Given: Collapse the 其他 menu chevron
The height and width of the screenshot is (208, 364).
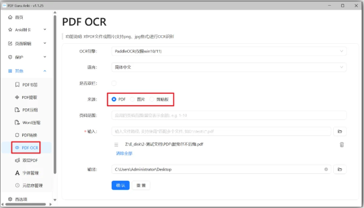Looking at the screenshot, I should click(45, 71).
